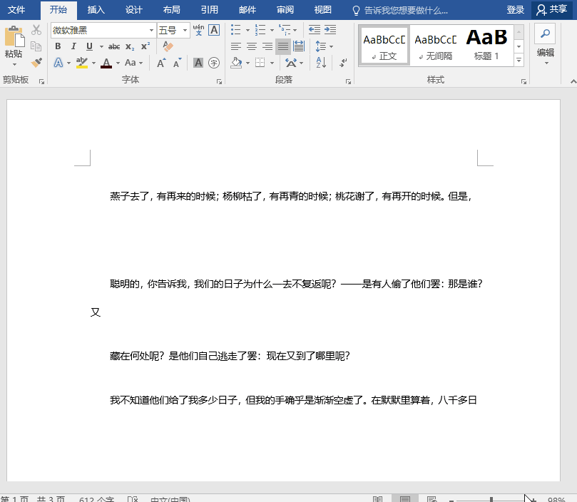The image size is (577, 502).
Task: Expand bullet list dropdown arrow
Action: [x=247, y=30]
